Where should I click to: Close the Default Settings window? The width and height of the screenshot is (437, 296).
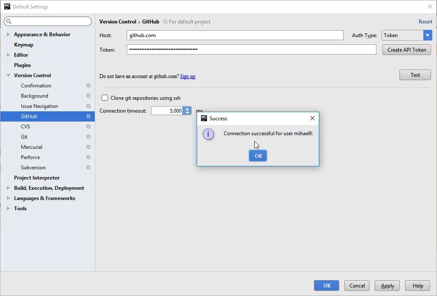click(430, 6)
